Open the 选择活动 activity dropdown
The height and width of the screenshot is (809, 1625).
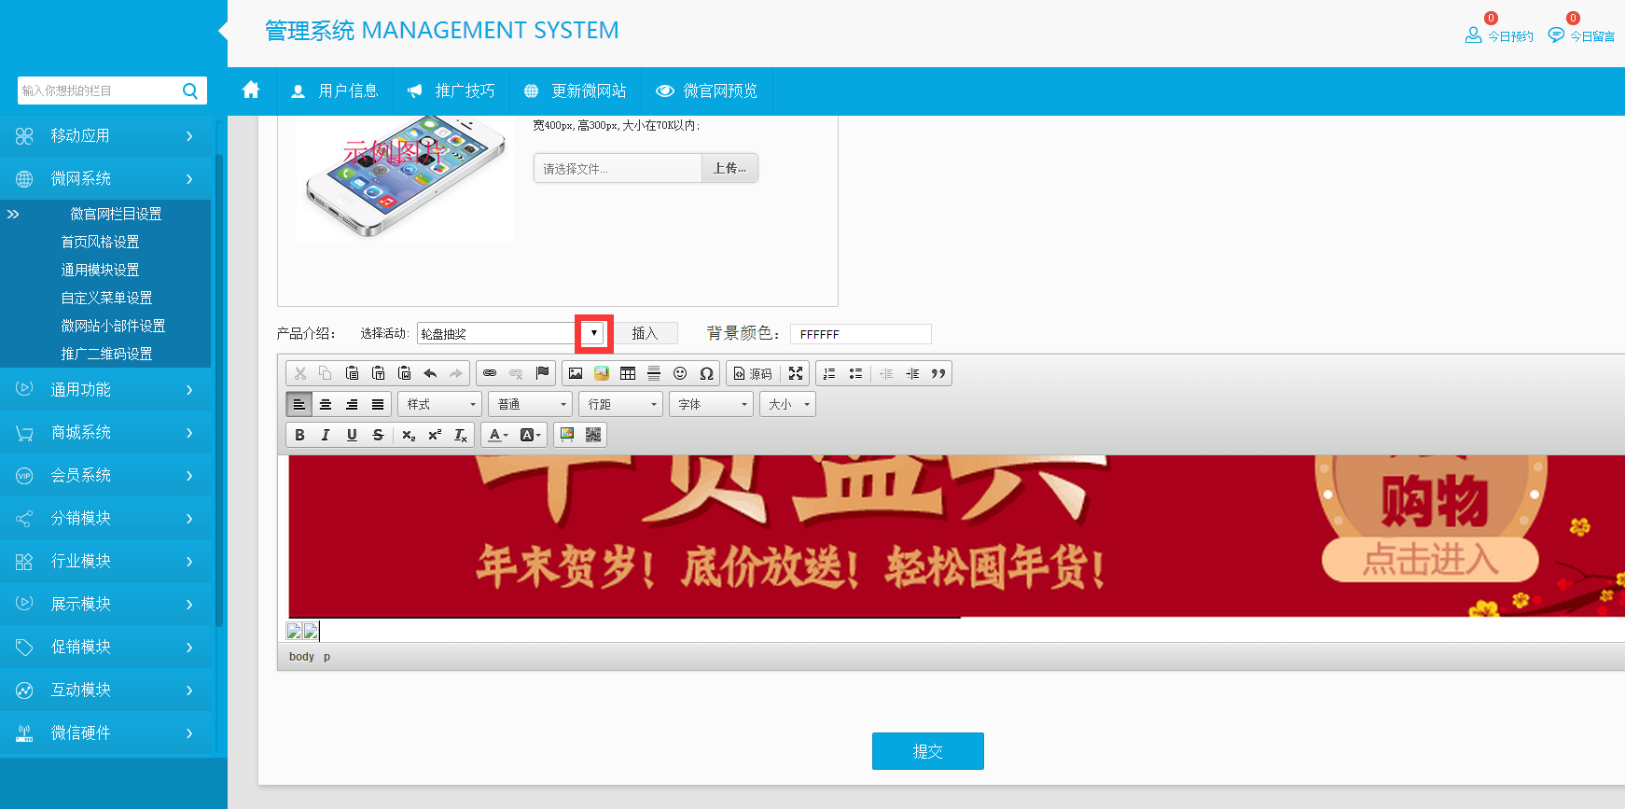(x=593, y=333)
